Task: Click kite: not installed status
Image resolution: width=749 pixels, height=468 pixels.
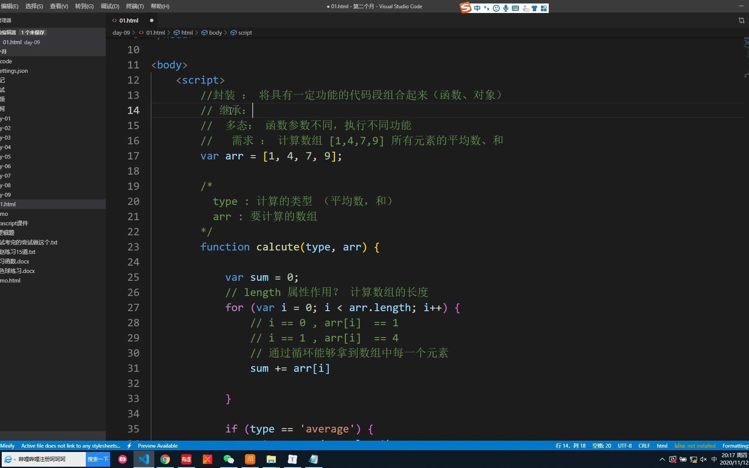Action: pos(695,445)
